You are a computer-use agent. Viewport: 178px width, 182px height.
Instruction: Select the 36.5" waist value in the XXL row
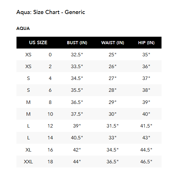(x=112, y=162)
